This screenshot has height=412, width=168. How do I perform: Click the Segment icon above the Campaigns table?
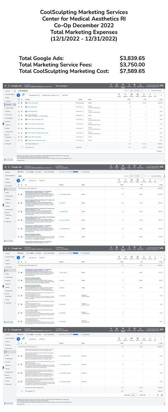point(125,95)
